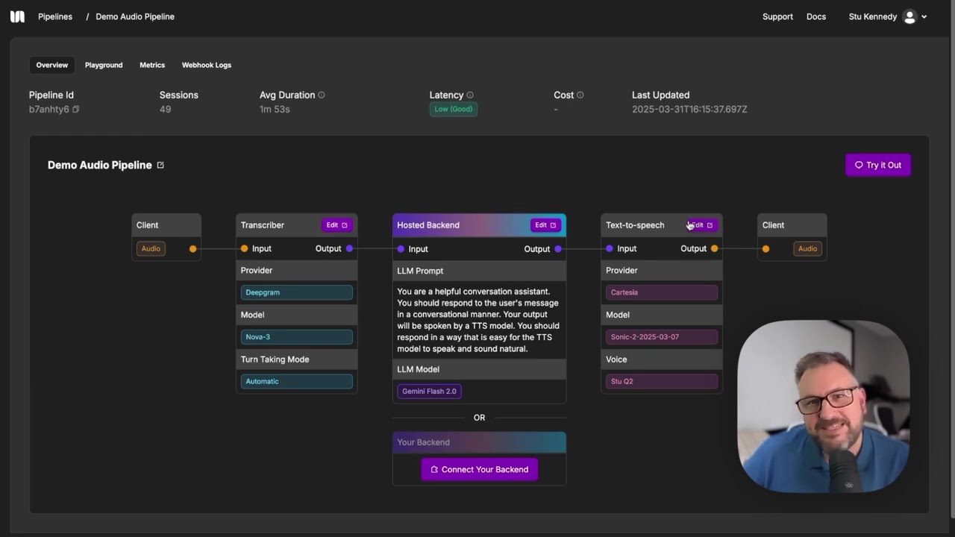Viewport: 955px width, 537px height.
Task: Click Hosted Backend Input connector dot
Action: tap(401, 249)
